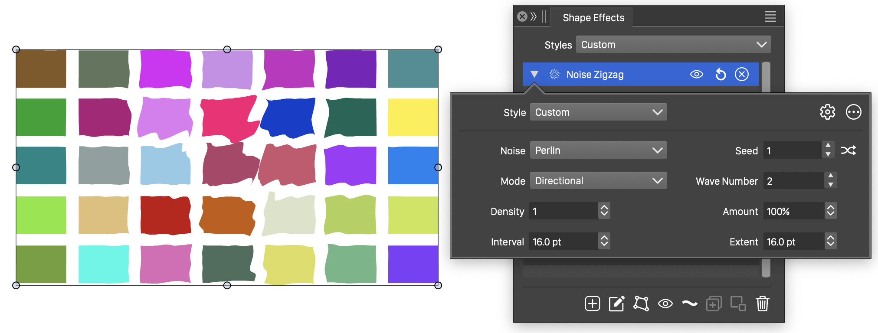Image resolution: width=878 pixels, height=333 pixels.
Task: Open the Noise type dropdown showing Perlin
Action: 598,150
